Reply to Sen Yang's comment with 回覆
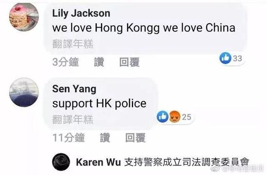This screenshot has width=267, height=175. click(135, 138)
